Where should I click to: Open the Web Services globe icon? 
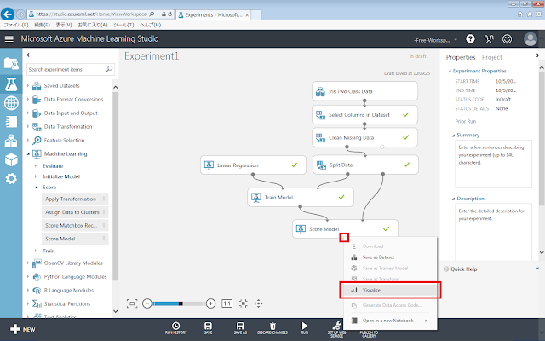click(x=11, y=103)
